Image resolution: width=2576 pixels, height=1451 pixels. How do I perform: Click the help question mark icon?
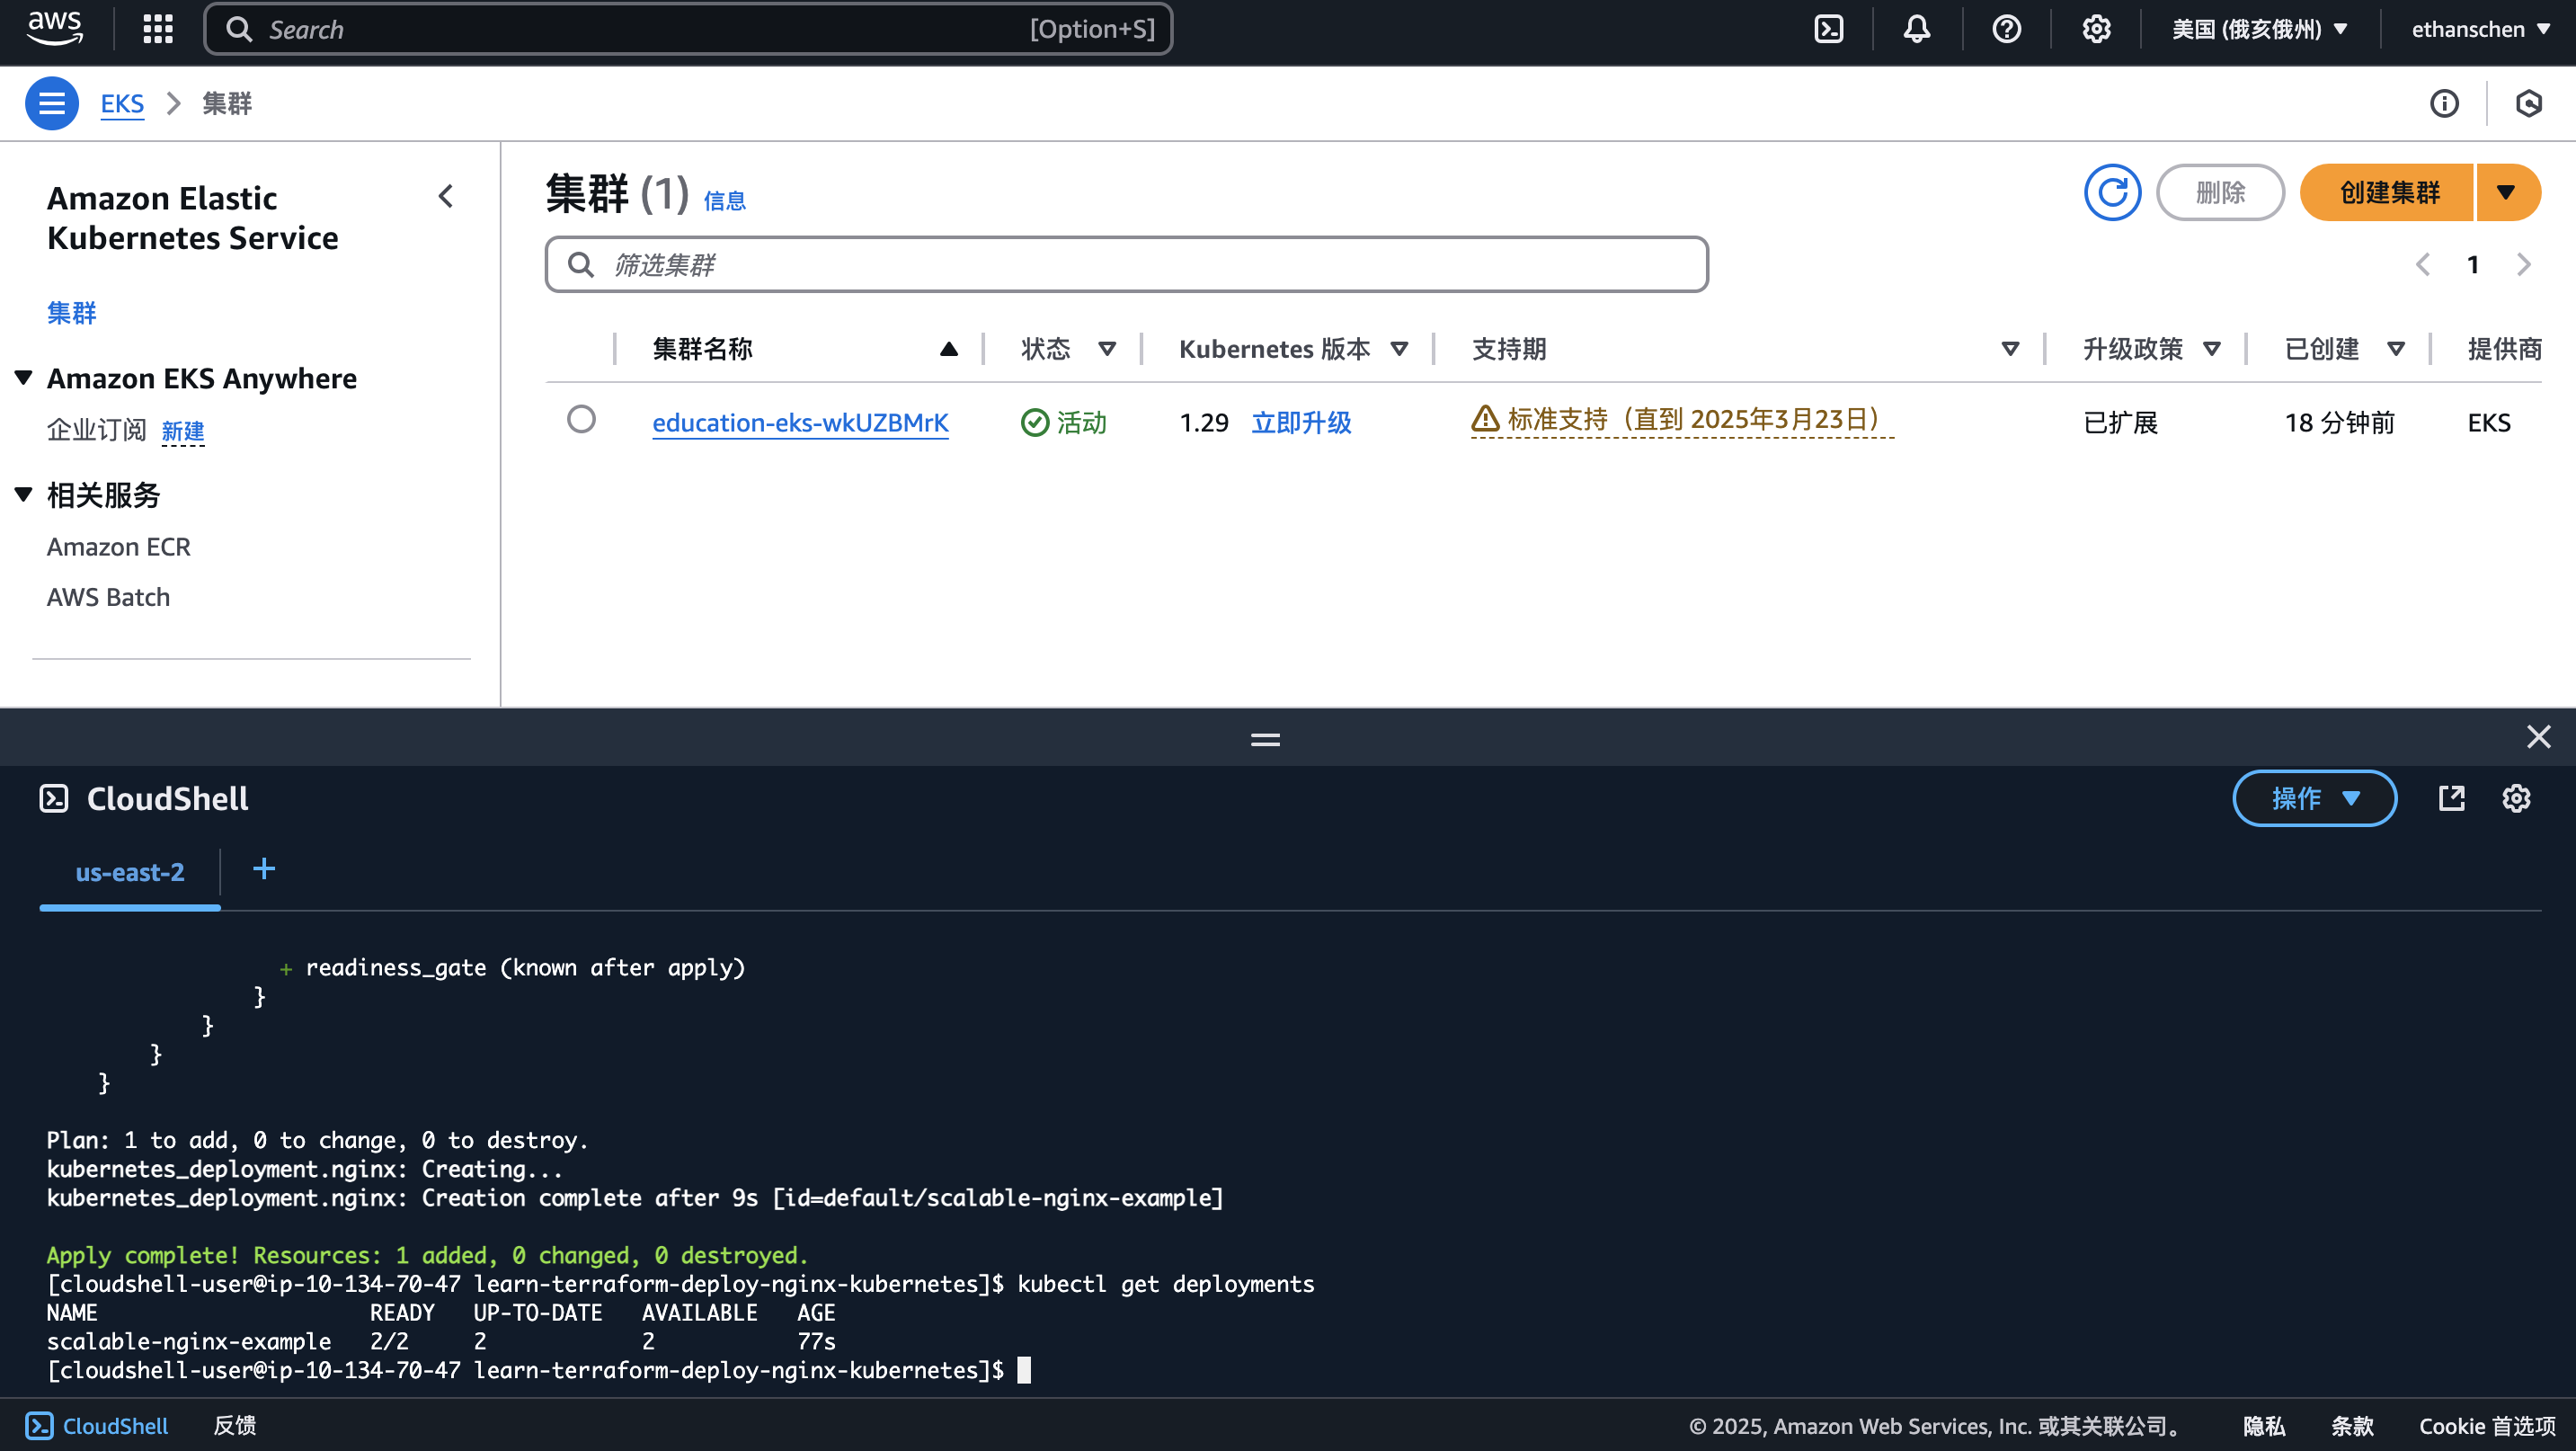pos(2006,29)
